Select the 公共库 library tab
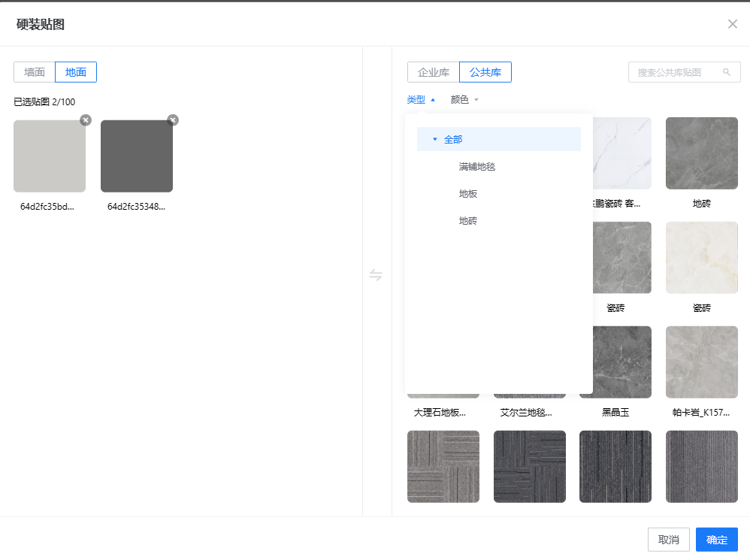This screenshot has height=557, width=750. (485, 72)
